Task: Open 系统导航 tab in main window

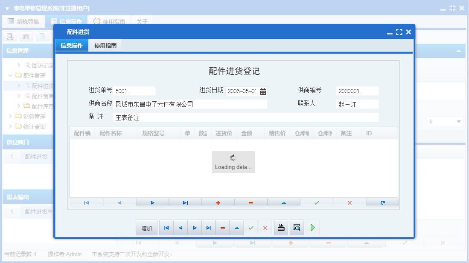Action: [x=23, y=21]
